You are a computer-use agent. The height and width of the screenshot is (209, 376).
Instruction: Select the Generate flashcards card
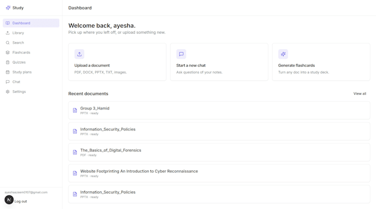click(x=321, y=62)
